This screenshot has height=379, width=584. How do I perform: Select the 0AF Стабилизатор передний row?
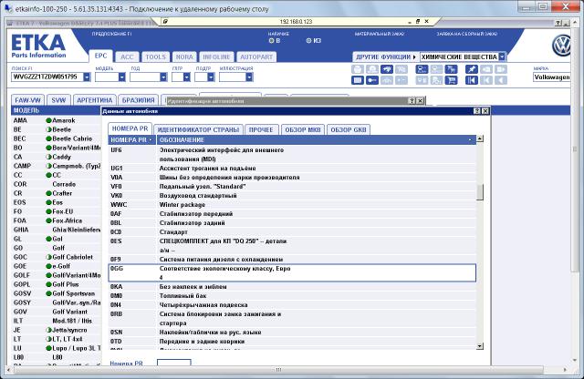click(x=292, y=214)
